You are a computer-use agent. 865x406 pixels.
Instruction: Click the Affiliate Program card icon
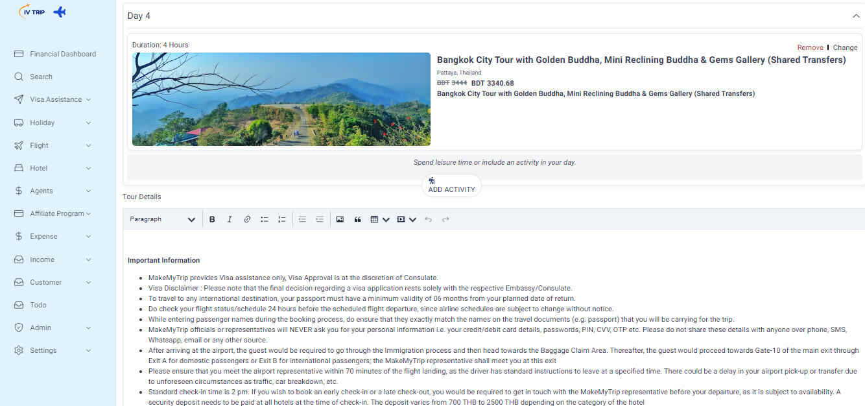coord(19,213)
